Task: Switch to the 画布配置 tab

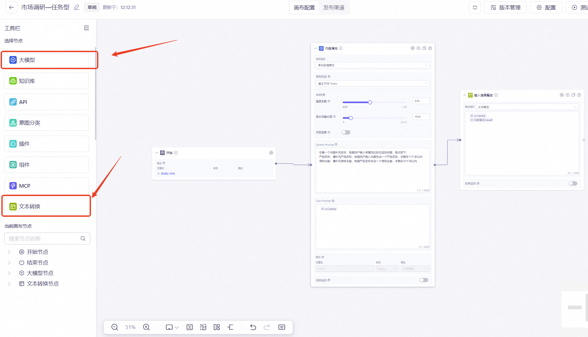Action: (304, 7)
